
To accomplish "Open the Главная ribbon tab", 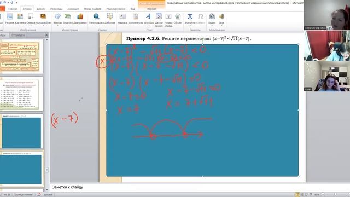I will click(13, 9).
